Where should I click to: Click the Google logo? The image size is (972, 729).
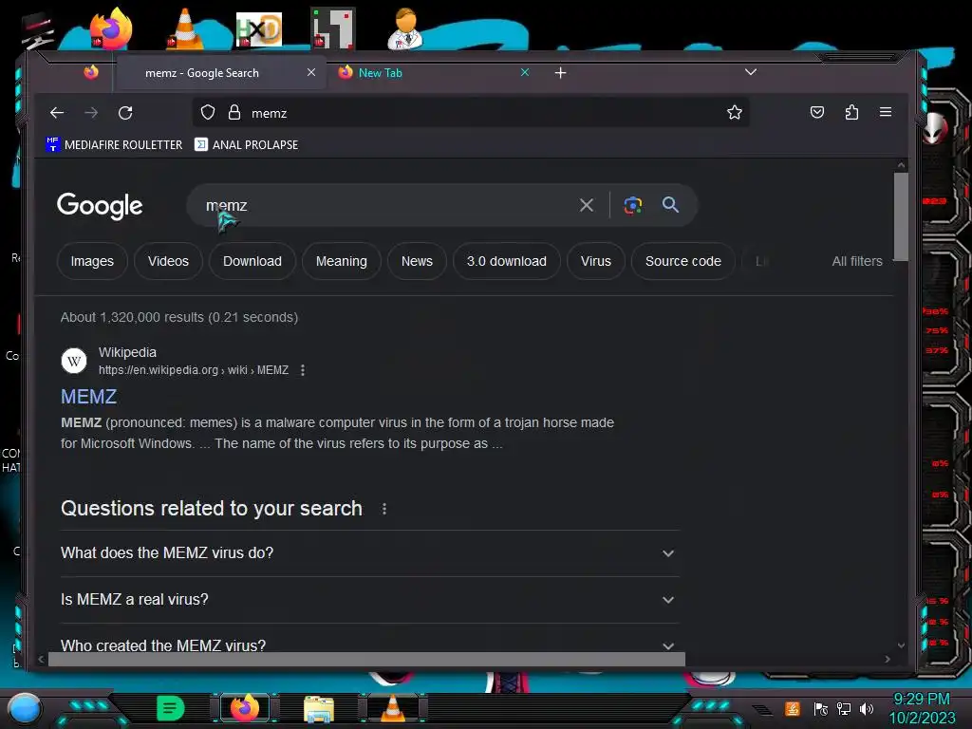click(x=100, y=206)
